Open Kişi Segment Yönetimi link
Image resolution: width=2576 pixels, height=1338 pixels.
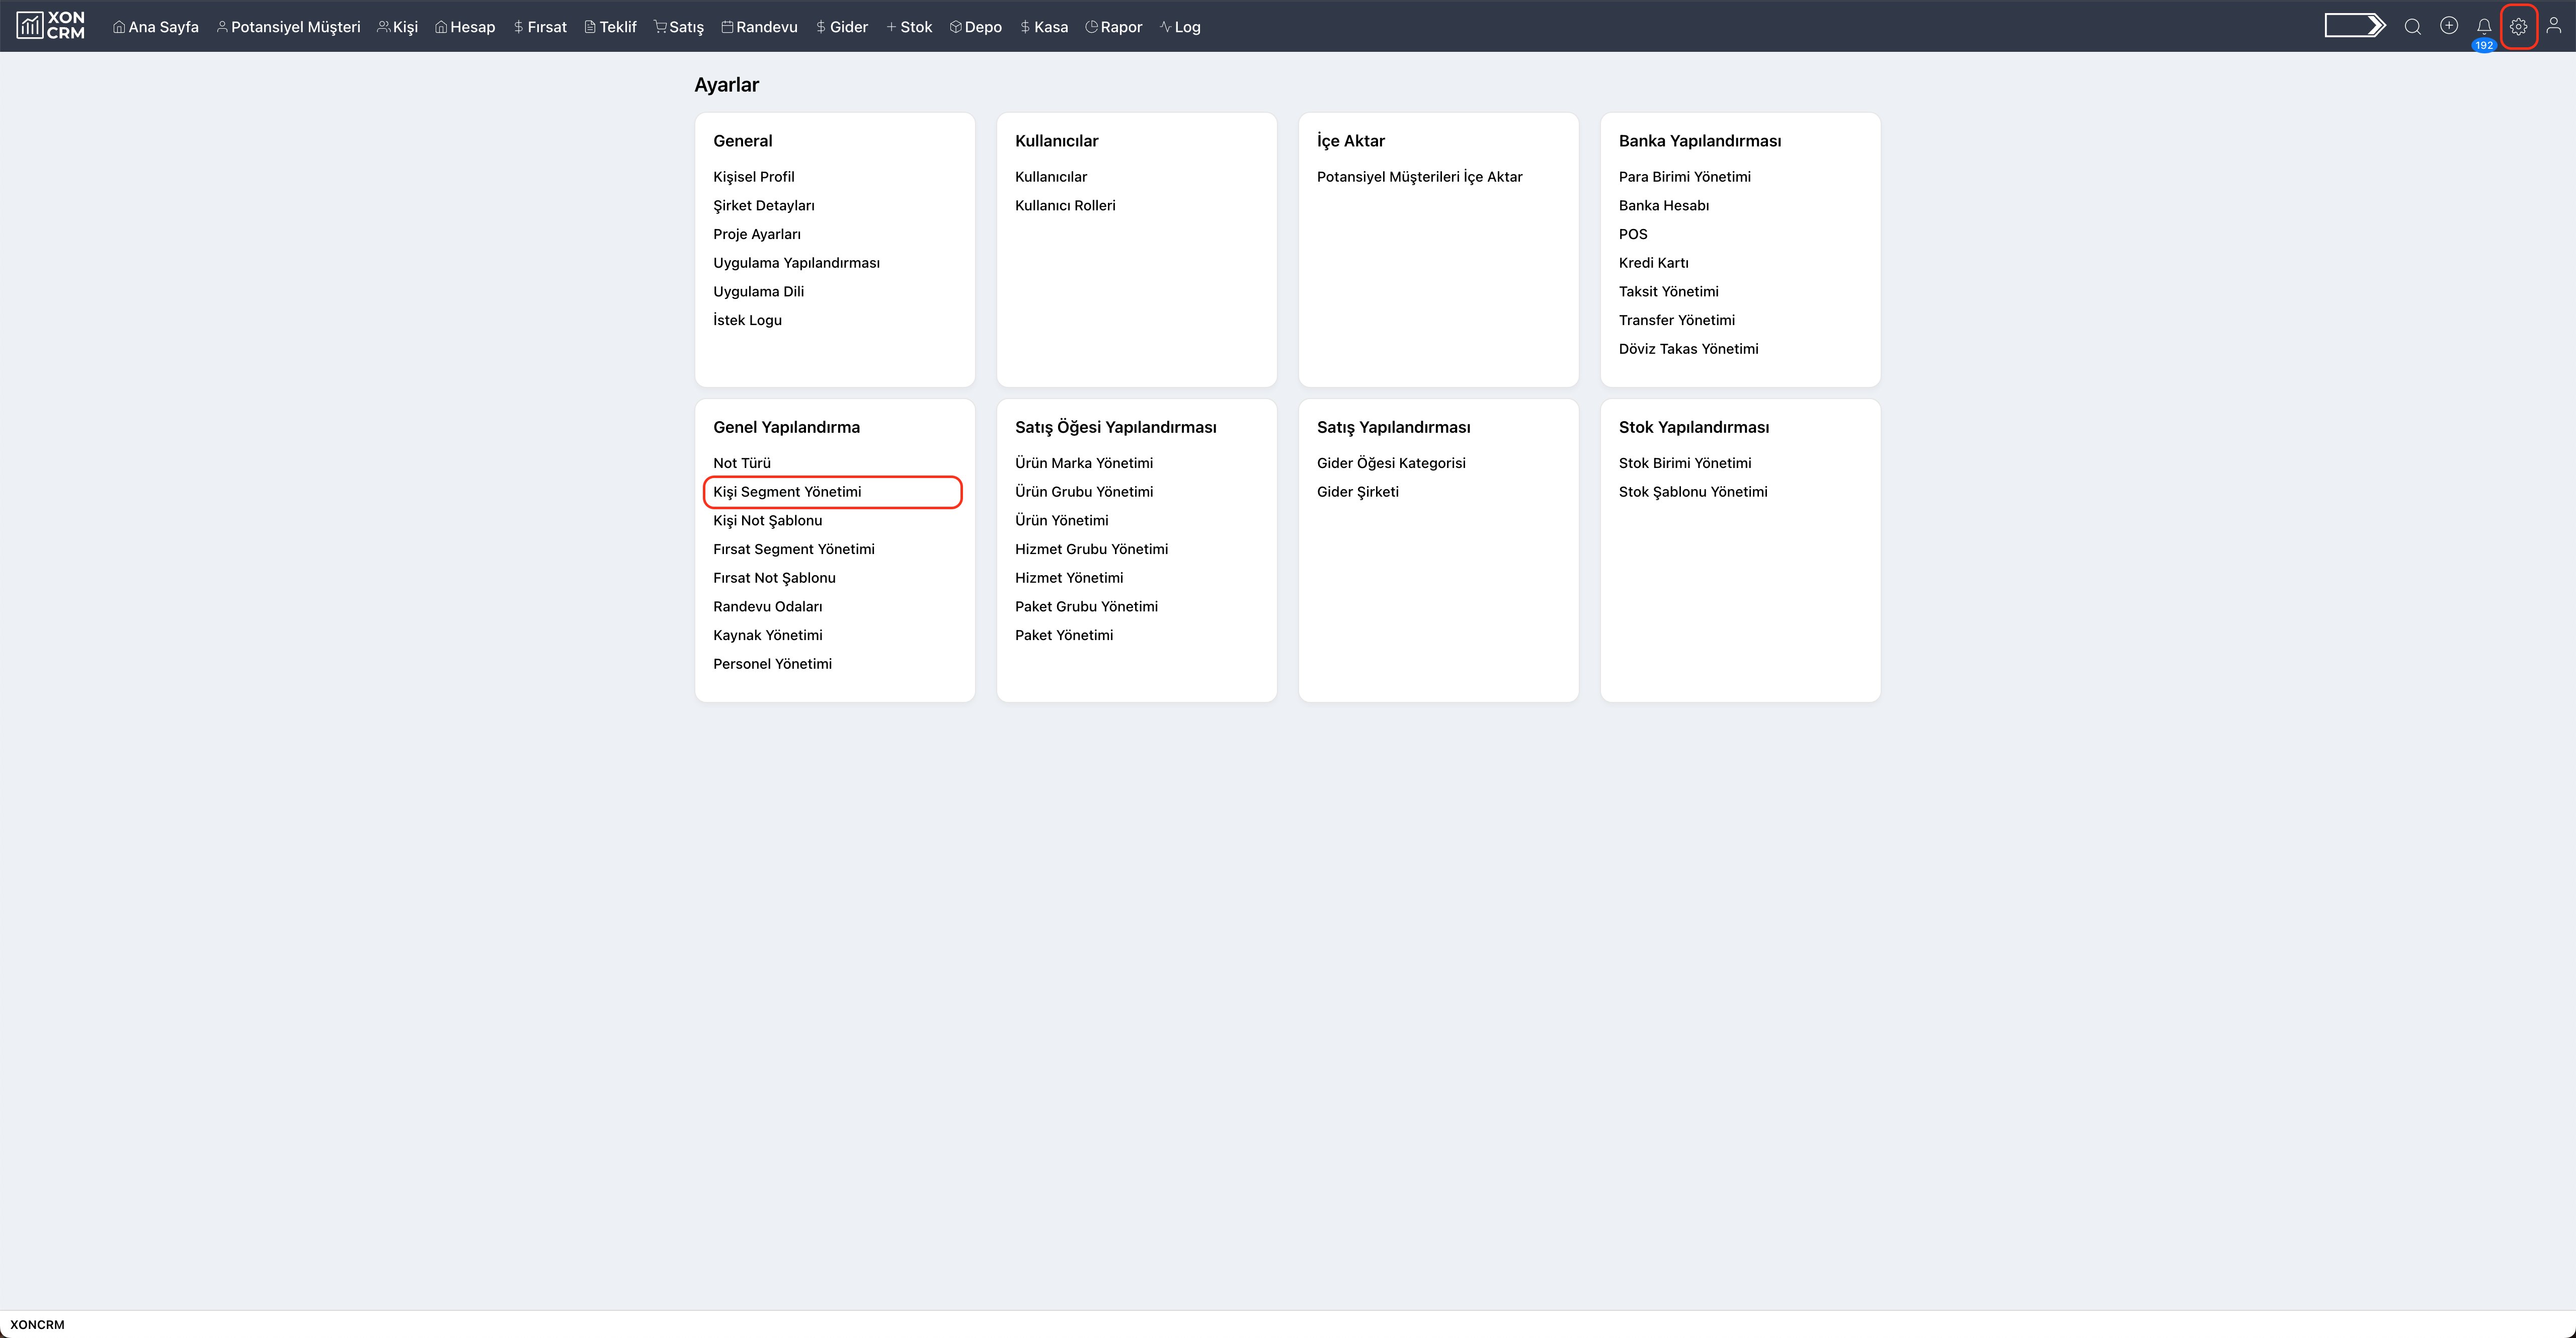(x=787, y=492)
